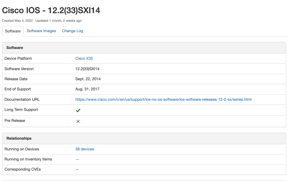Click the Software Version value 12.2(33)SXI14

(87, 69)
